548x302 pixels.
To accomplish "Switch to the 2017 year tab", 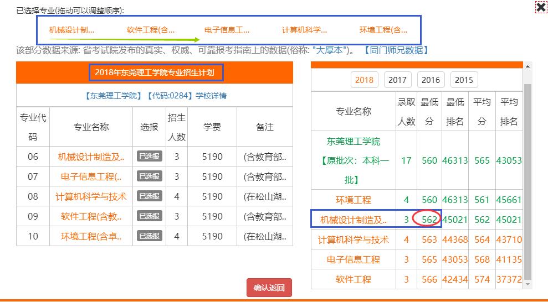I will (397, 80).
